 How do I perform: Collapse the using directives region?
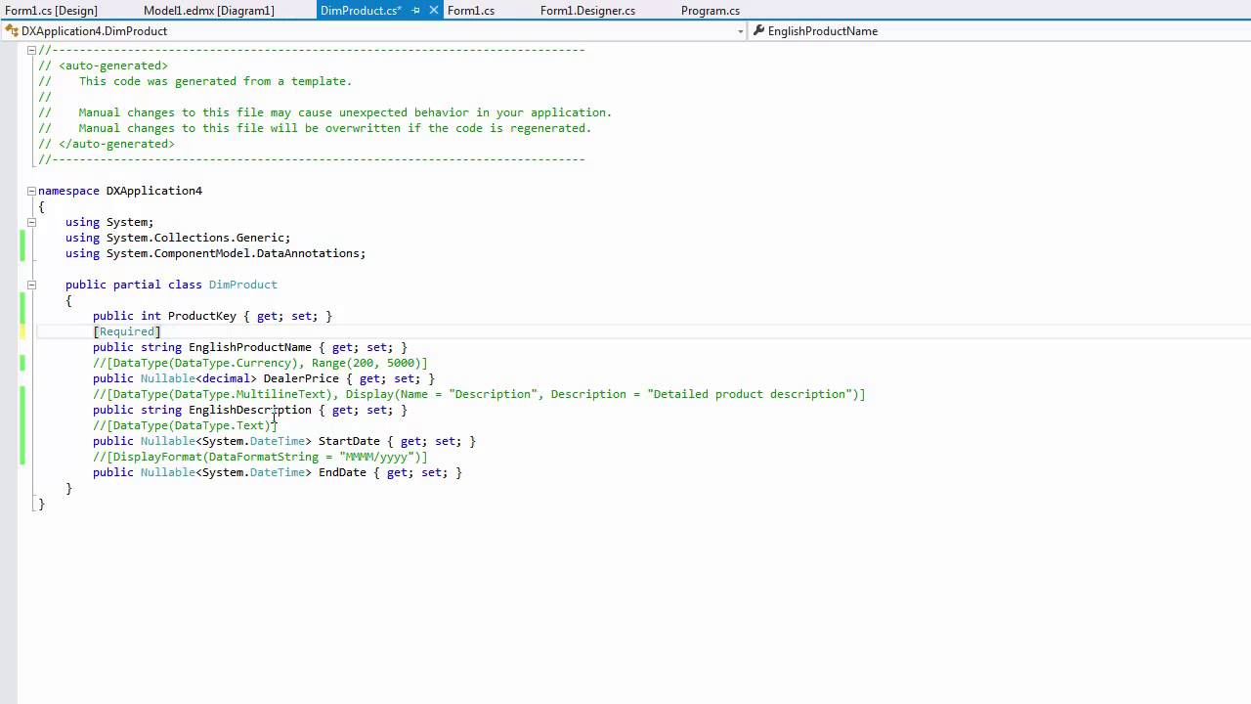tap(31, 222)
